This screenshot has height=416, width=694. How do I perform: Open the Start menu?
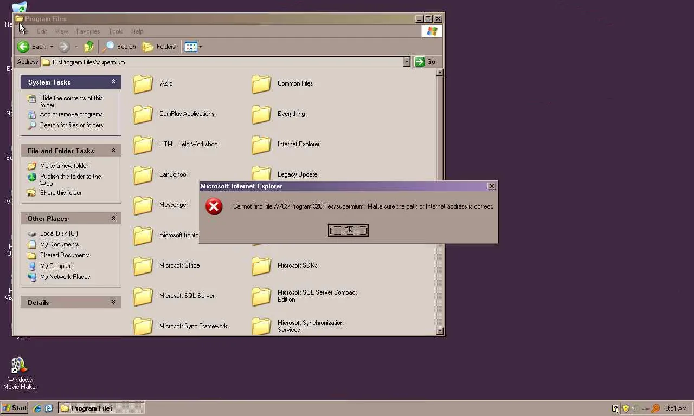[15, 408]
